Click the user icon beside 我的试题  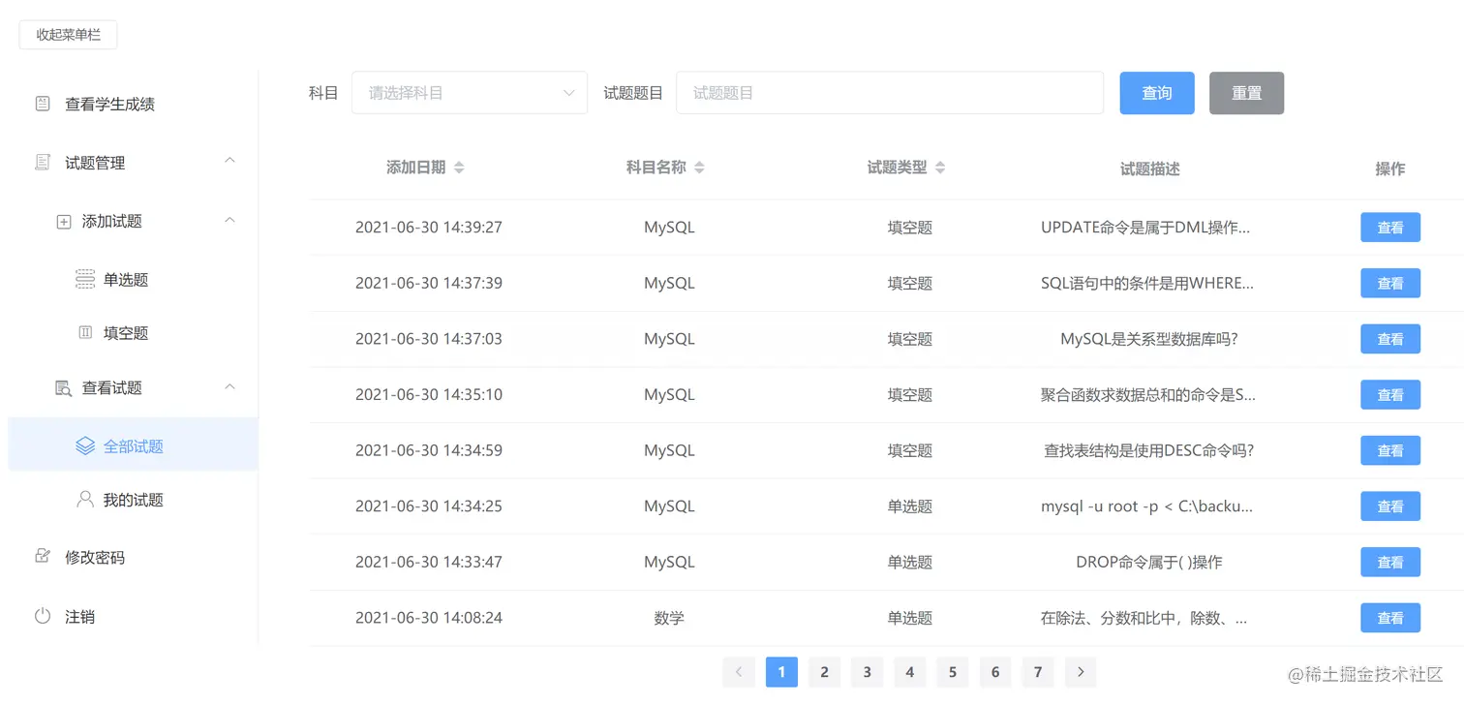[85, 500]
